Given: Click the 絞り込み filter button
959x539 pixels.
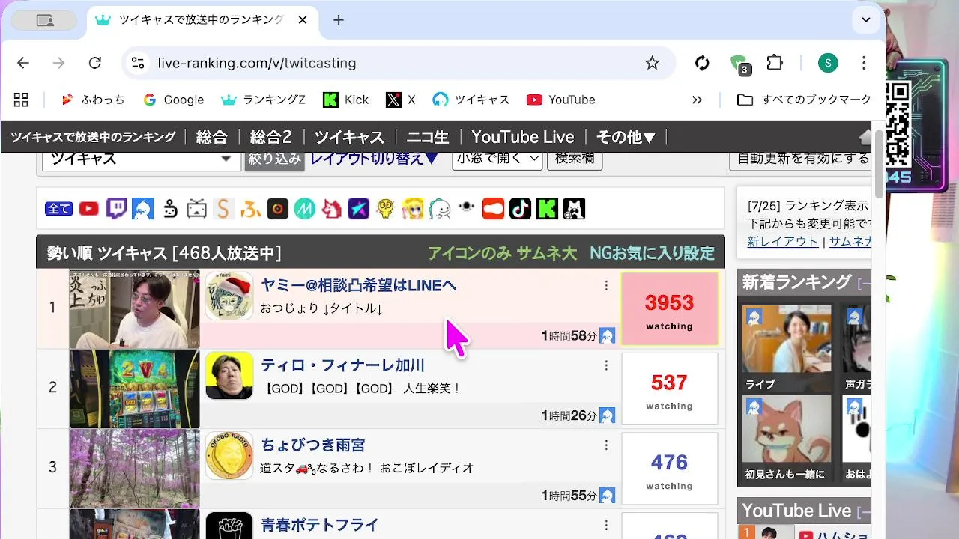Looking at the screenshot, I should [275, 159].
